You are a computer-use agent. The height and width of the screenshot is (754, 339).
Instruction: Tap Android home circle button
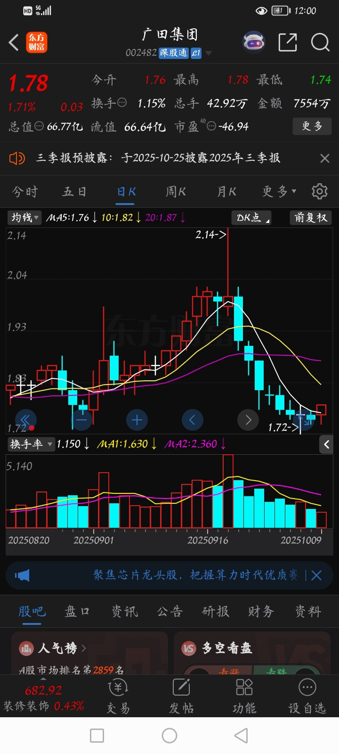point(169,736)
